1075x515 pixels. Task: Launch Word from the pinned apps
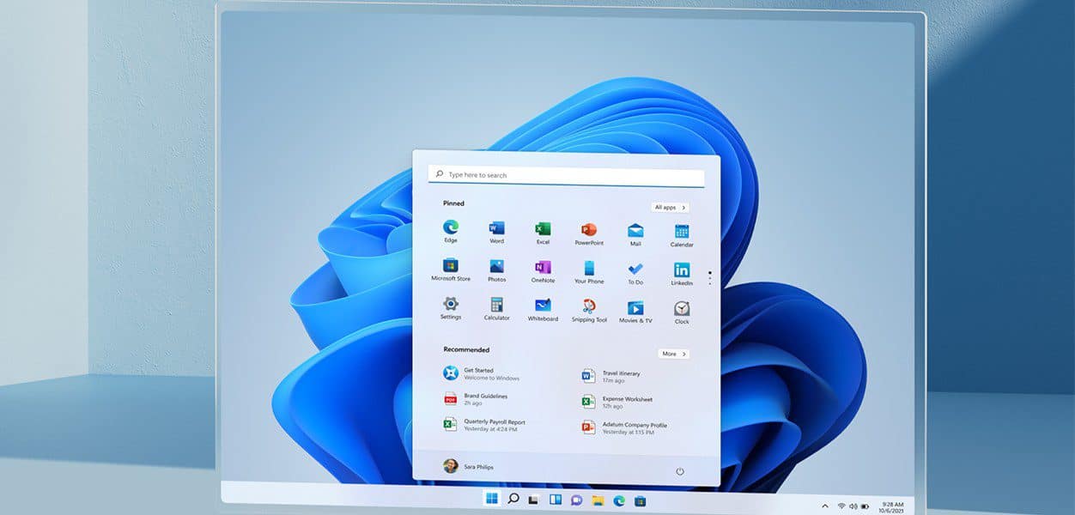pos(496,232)
